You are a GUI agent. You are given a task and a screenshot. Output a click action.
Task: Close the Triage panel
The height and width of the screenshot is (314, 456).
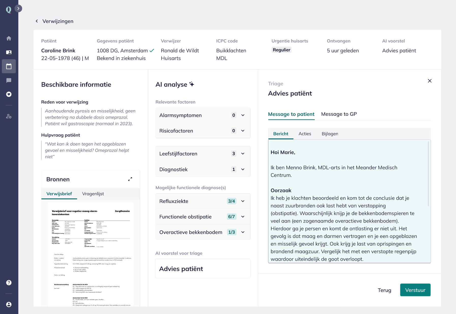430,81
